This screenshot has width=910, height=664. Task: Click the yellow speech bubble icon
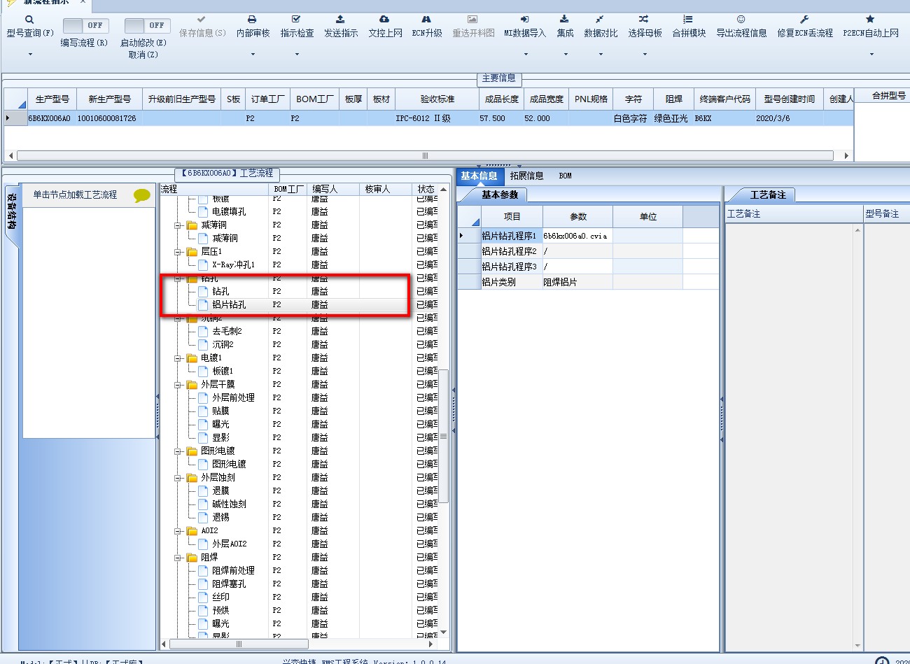coord(142,195)
